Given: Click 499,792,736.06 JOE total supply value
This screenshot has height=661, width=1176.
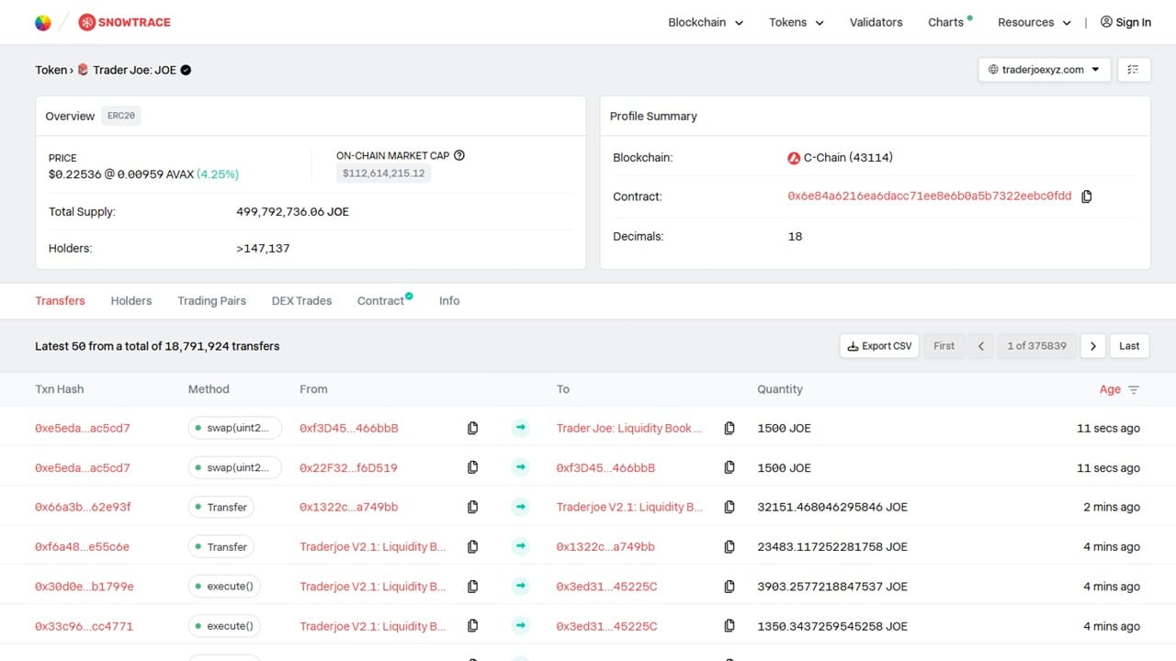Looking at the screenshot, I should (292, 212).
